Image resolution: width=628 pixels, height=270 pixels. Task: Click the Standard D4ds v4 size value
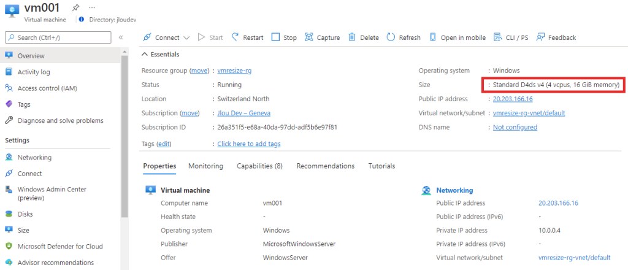click(x=556, y=85)
